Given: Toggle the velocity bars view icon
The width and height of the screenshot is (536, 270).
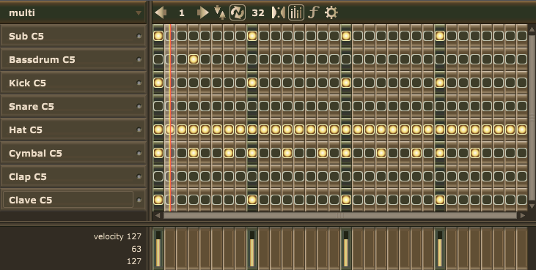Looking at the screenshot, I should [x=296, y=13].
